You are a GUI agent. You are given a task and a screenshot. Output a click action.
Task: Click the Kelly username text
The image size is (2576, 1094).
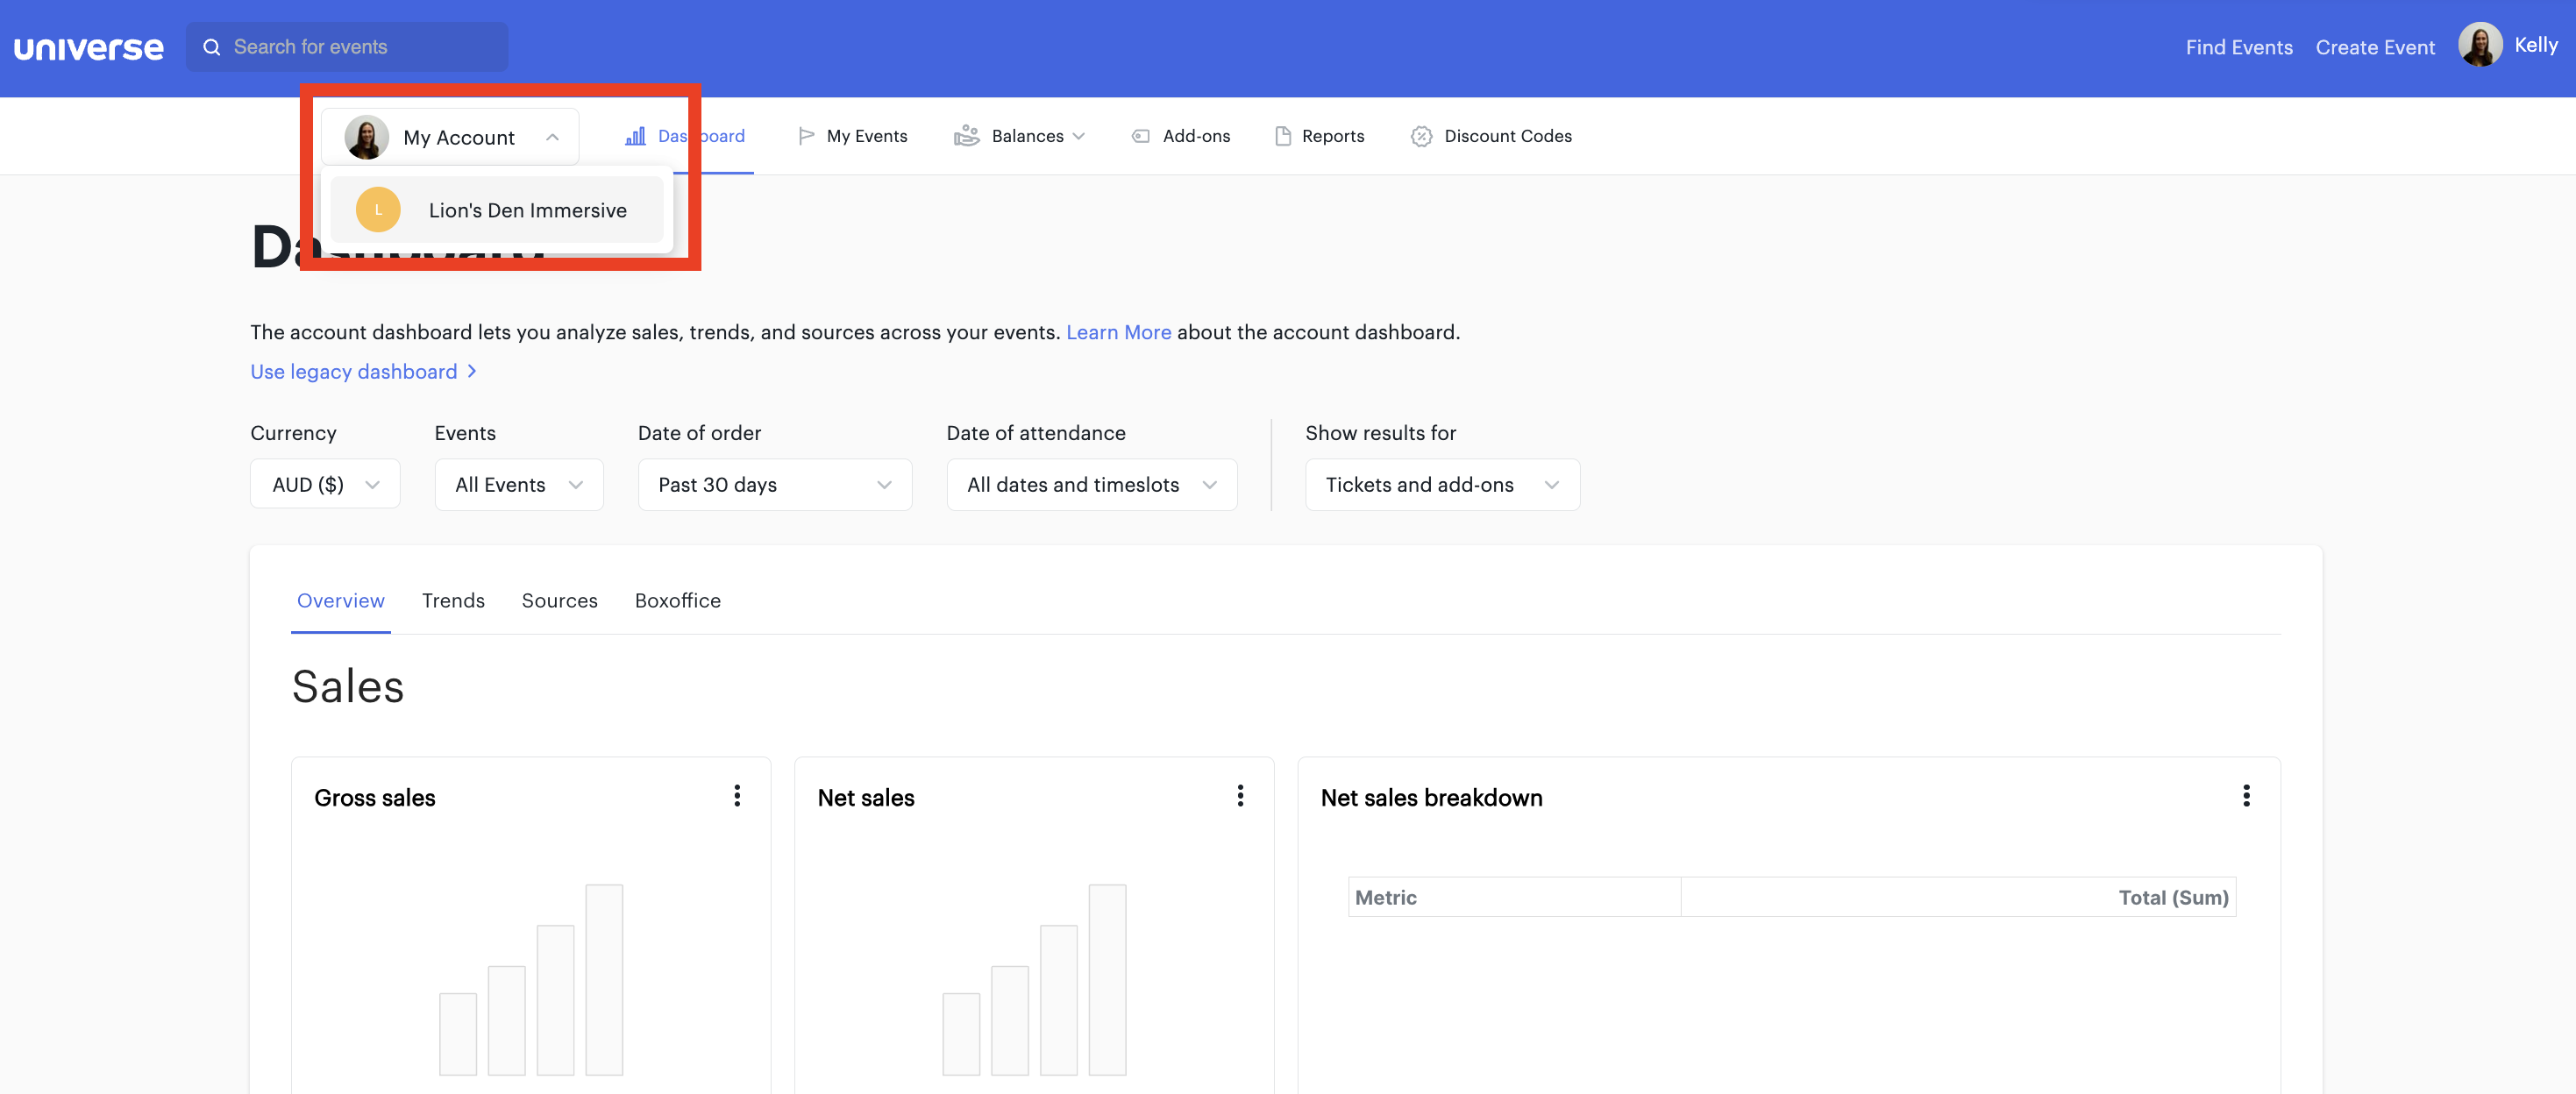(2535, 45)
